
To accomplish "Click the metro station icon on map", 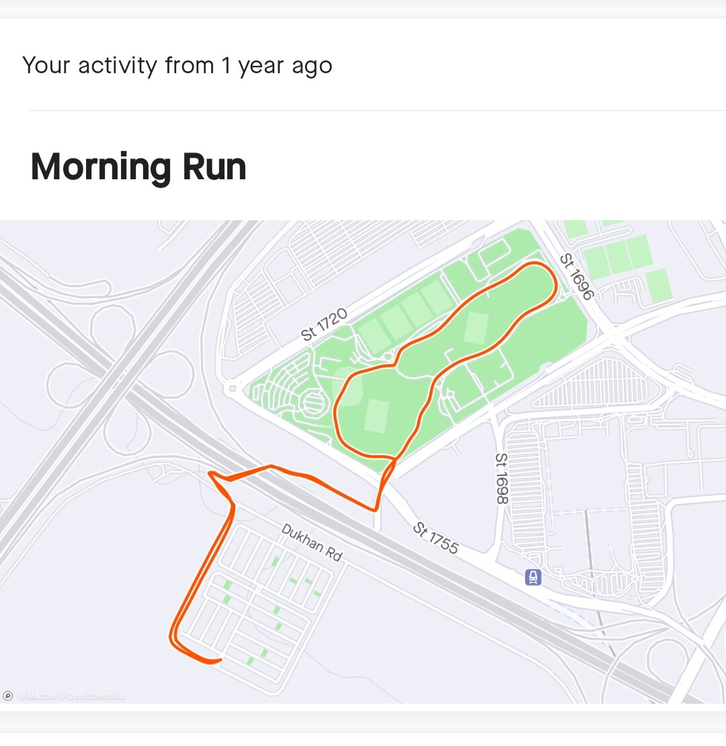I will [x=533, y=577].
